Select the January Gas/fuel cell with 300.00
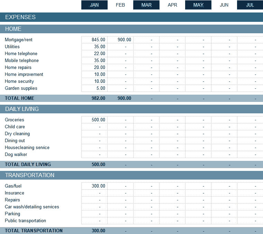Screen dimensions: 263x234 (x=94, y=186)
